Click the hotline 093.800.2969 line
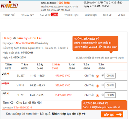This screenshot has height=119, width=129. point(60,7)
